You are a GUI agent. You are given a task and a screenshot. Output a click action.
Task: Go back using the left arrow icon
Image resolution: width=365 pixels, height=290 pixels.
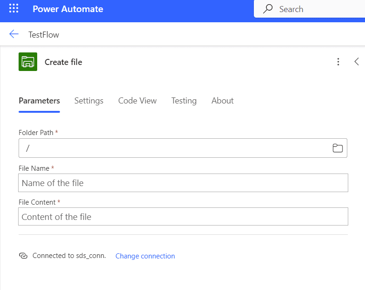click(x=14, y=34)
